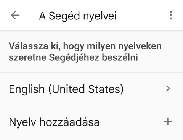The height and width of the screenshot is (140, 183).
Task: Click the 'Válassza ki, hogy milyen nyelveken' description text
Action: click(x=85, y=46)
